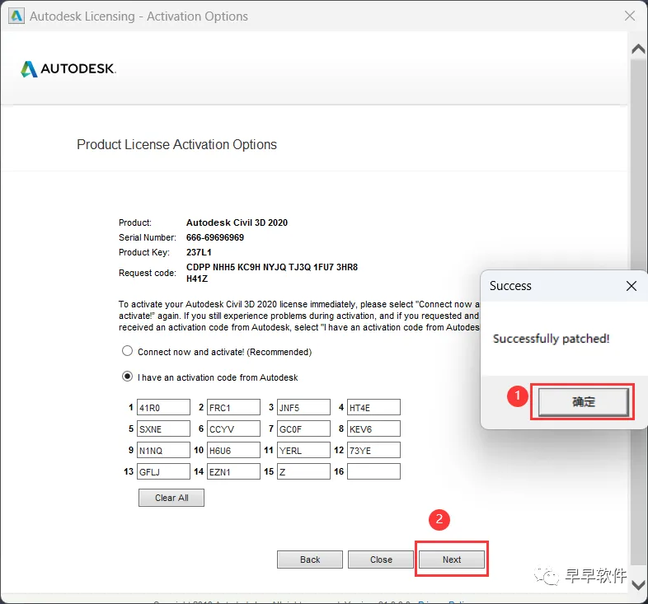648x604 pixels.
Task: Click the Autodesk app icon in title bar
Action: tap(16, 16)
